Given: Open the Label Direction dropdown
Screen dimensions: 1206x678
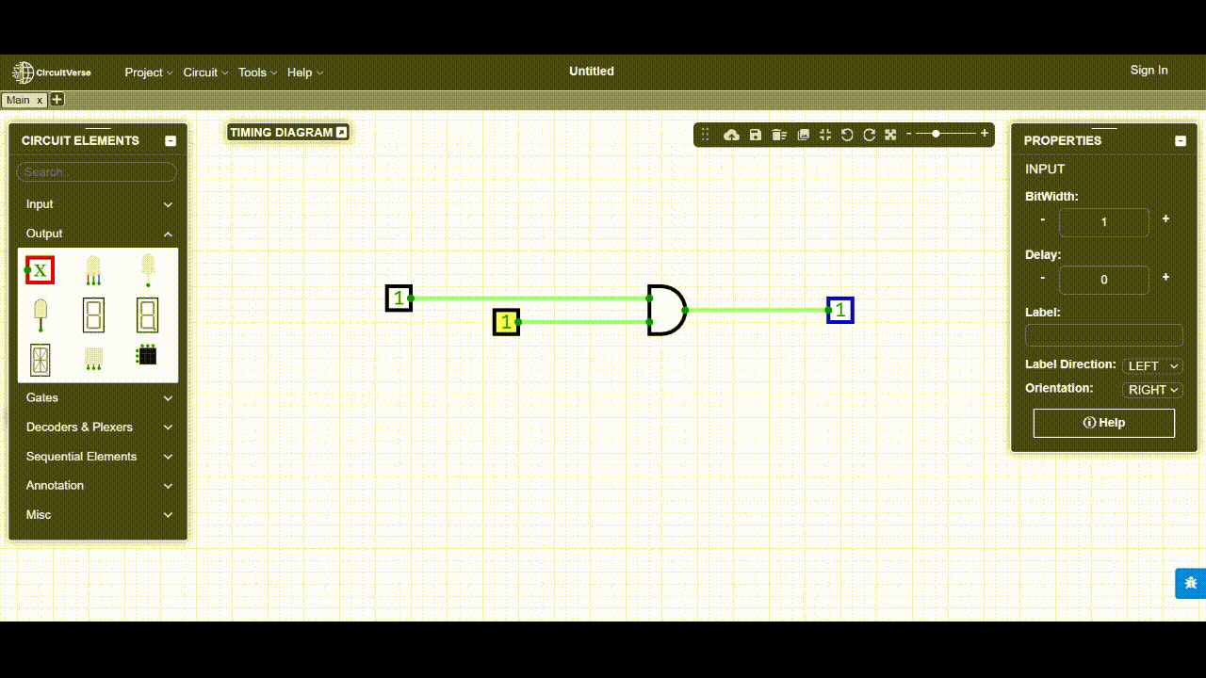Looking at the screenshot, I should click(1152, 366).
